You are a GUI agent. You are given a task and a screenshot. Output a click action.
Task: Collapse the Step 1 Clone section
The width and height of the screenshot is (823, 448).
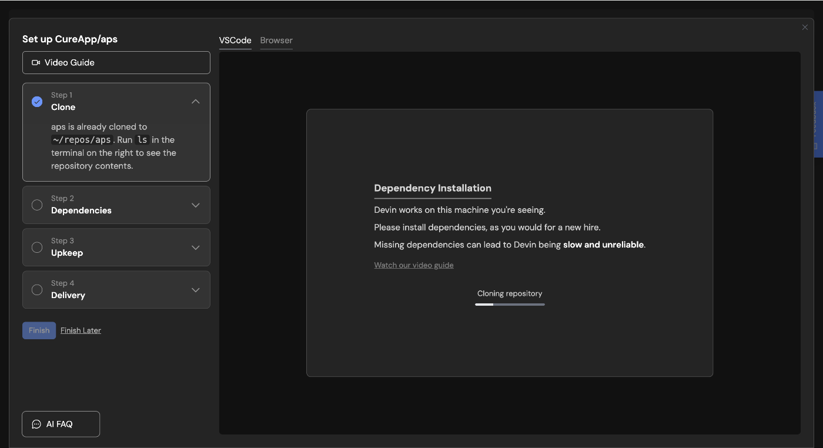point(196,102)
